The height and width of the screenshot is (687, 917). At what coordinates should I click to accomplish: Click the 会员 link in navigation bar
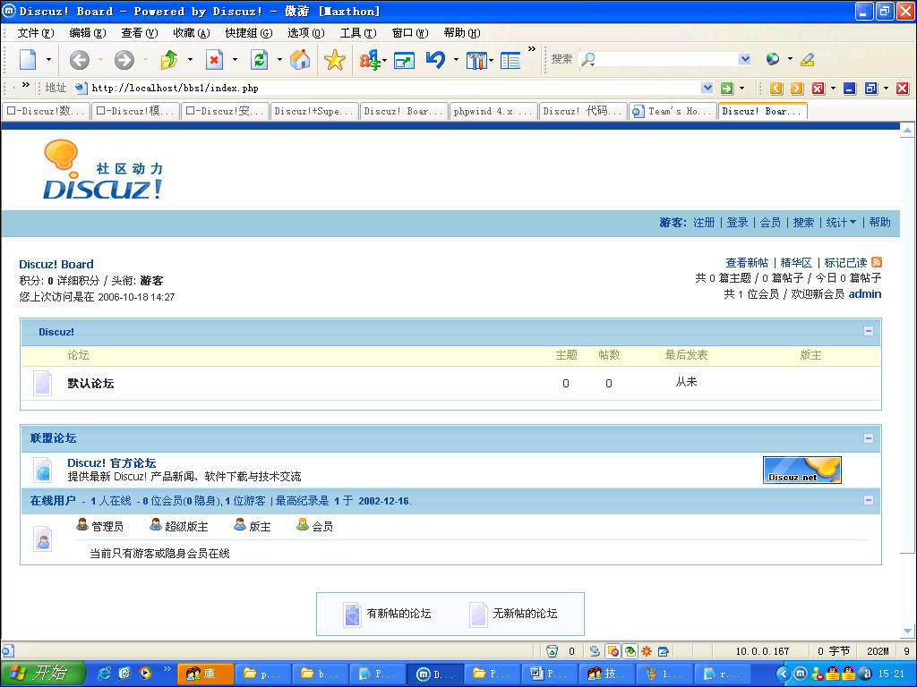point(770,223)
